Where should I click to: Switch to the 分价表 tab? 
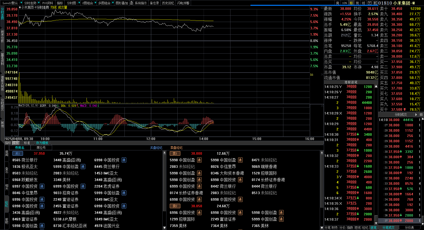coord(409,227)
